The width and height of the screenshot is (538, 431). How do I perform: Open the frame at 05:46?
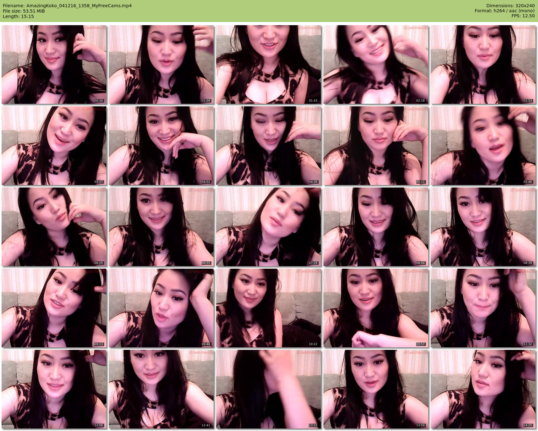pos(483,146)
